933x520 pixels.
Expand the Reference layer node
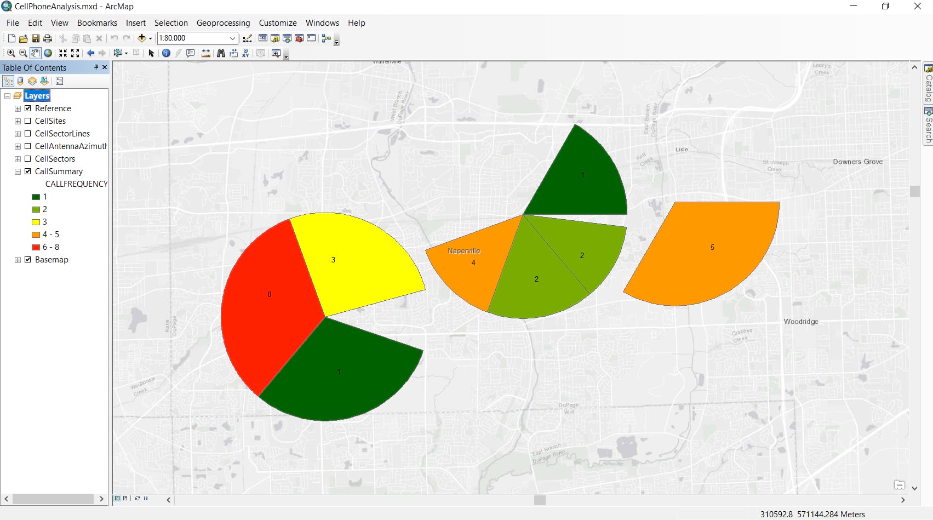coord(18,108)
